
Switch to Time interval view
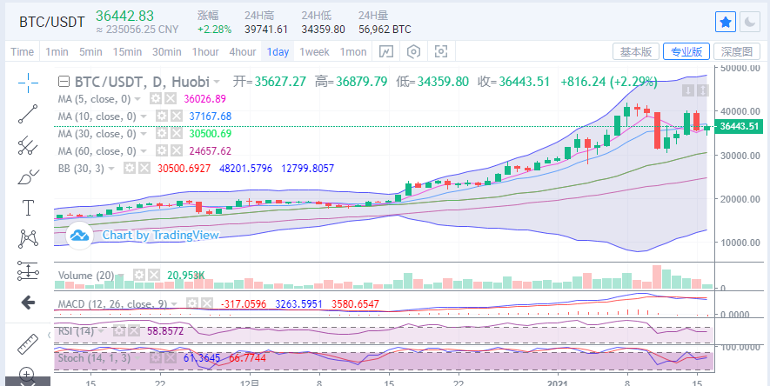coord(23,51)
